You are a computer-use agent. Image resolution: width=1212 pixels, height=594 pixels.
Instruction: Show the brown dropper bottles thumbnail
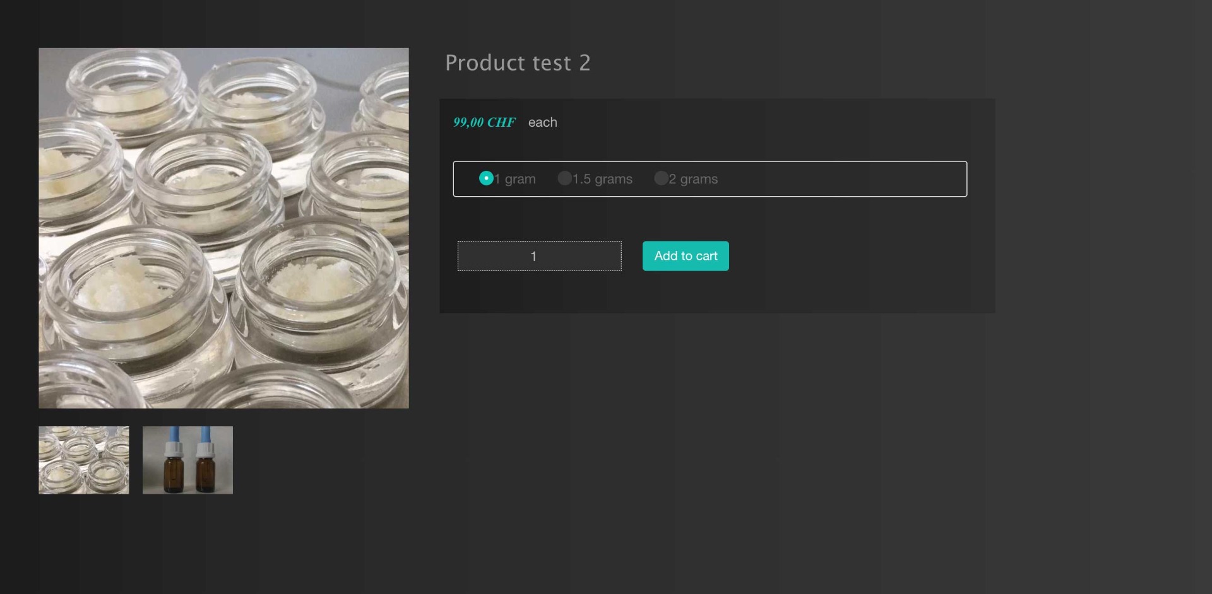(187, 460)
